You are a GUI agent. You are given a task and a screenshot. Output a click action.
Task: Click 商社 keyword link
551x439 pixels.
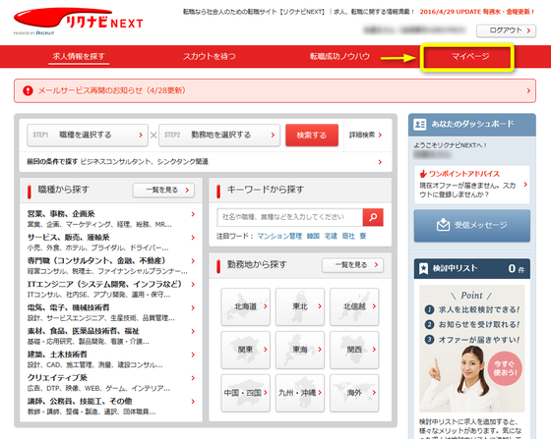[x=348, y=236]
